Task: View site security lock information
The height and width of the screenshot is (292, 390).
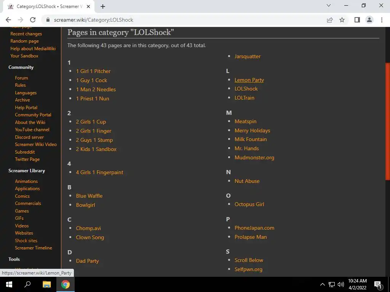Action: 48,20
